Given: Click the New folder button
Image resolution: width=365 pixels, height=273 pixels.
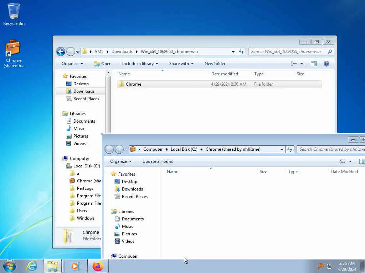Looking at the screenshot, I should pyautogui.click(x=215, y=64).
